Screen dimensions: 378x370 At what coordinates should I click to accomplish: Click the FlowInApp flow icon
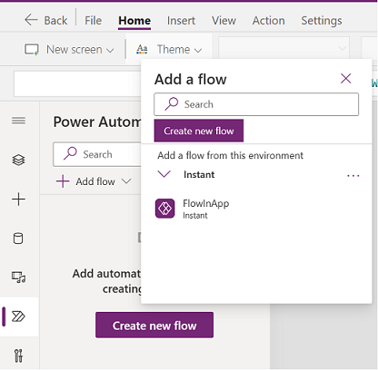coord(164,209)
